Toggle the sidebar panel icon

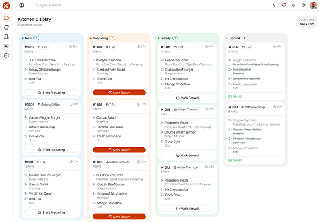(x=22, y=5)
